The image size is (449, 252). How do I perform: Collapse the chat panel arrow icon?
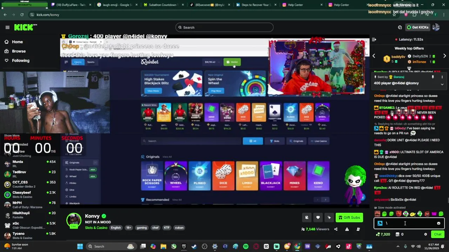tap(374, 40)
